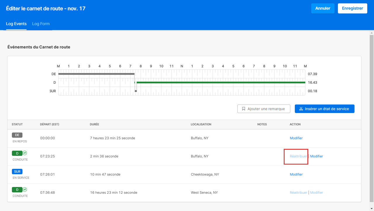
Task: Click the DÉPART (EST) column header
Action: 50,124
